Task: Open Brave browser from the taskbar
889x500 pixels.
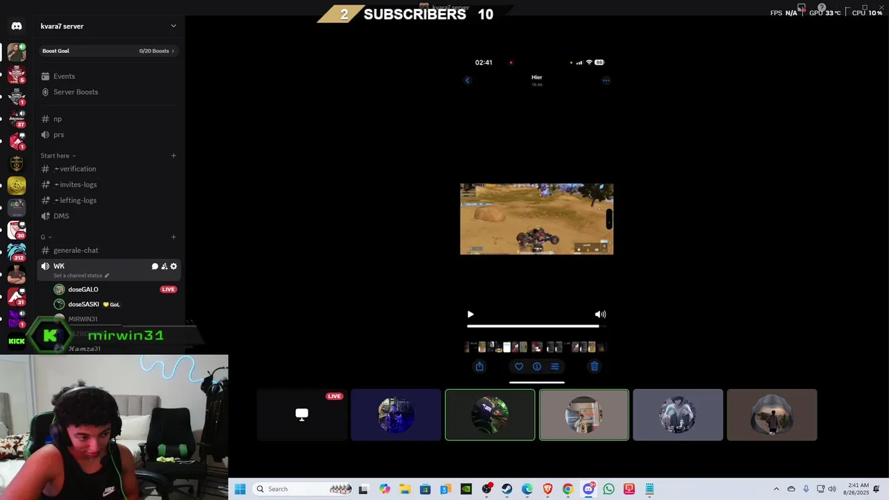Action: tap(548, 489)
